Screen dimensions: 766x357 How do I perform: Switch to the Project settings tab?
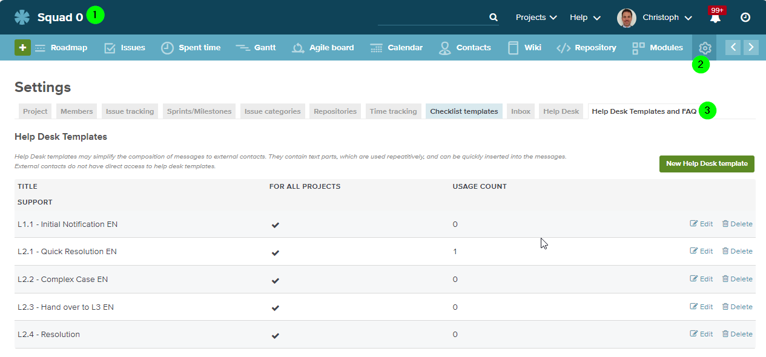(x=35, y=111)
